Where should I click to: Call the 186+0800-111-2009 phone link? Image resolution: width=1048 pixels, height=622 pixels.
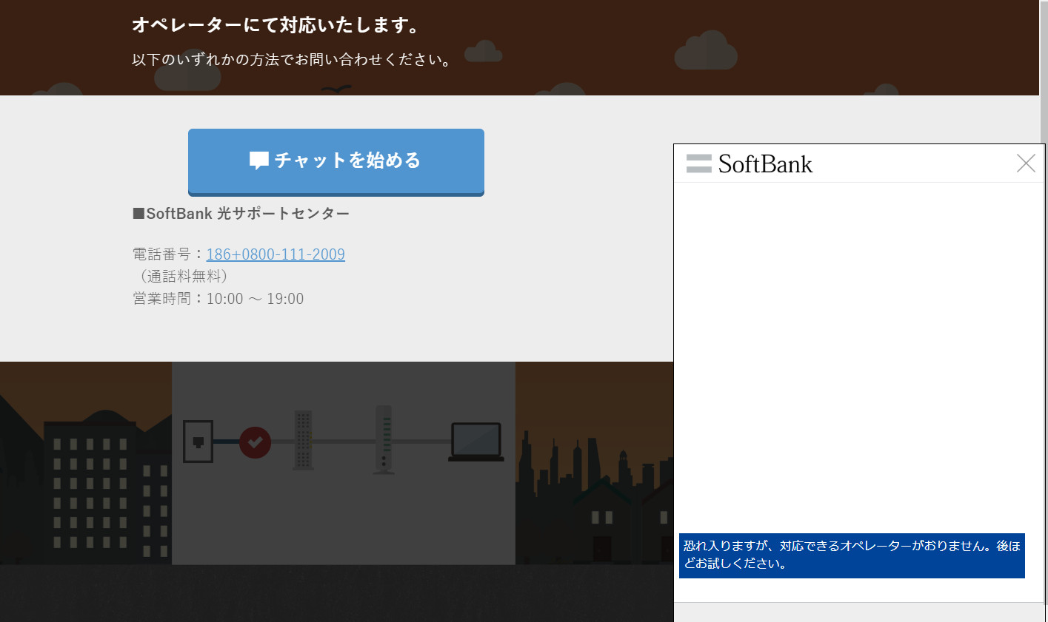(276, 254)
